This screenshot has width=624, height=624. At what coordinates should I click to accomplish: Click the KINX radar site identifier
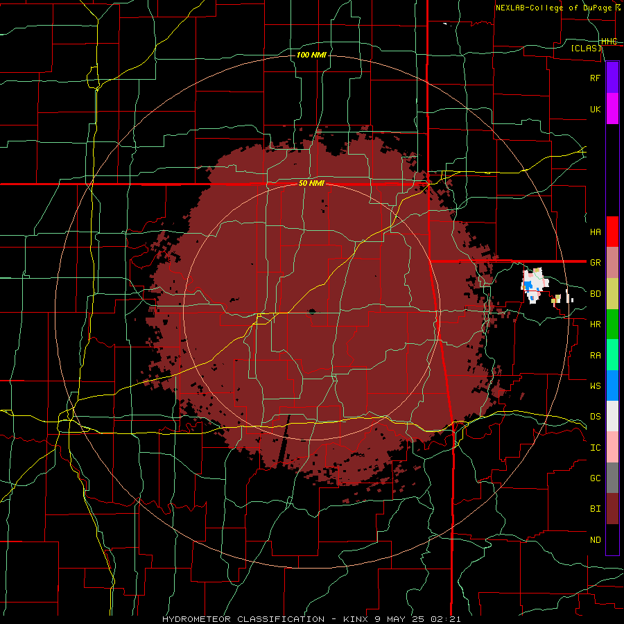pos(357,619)
